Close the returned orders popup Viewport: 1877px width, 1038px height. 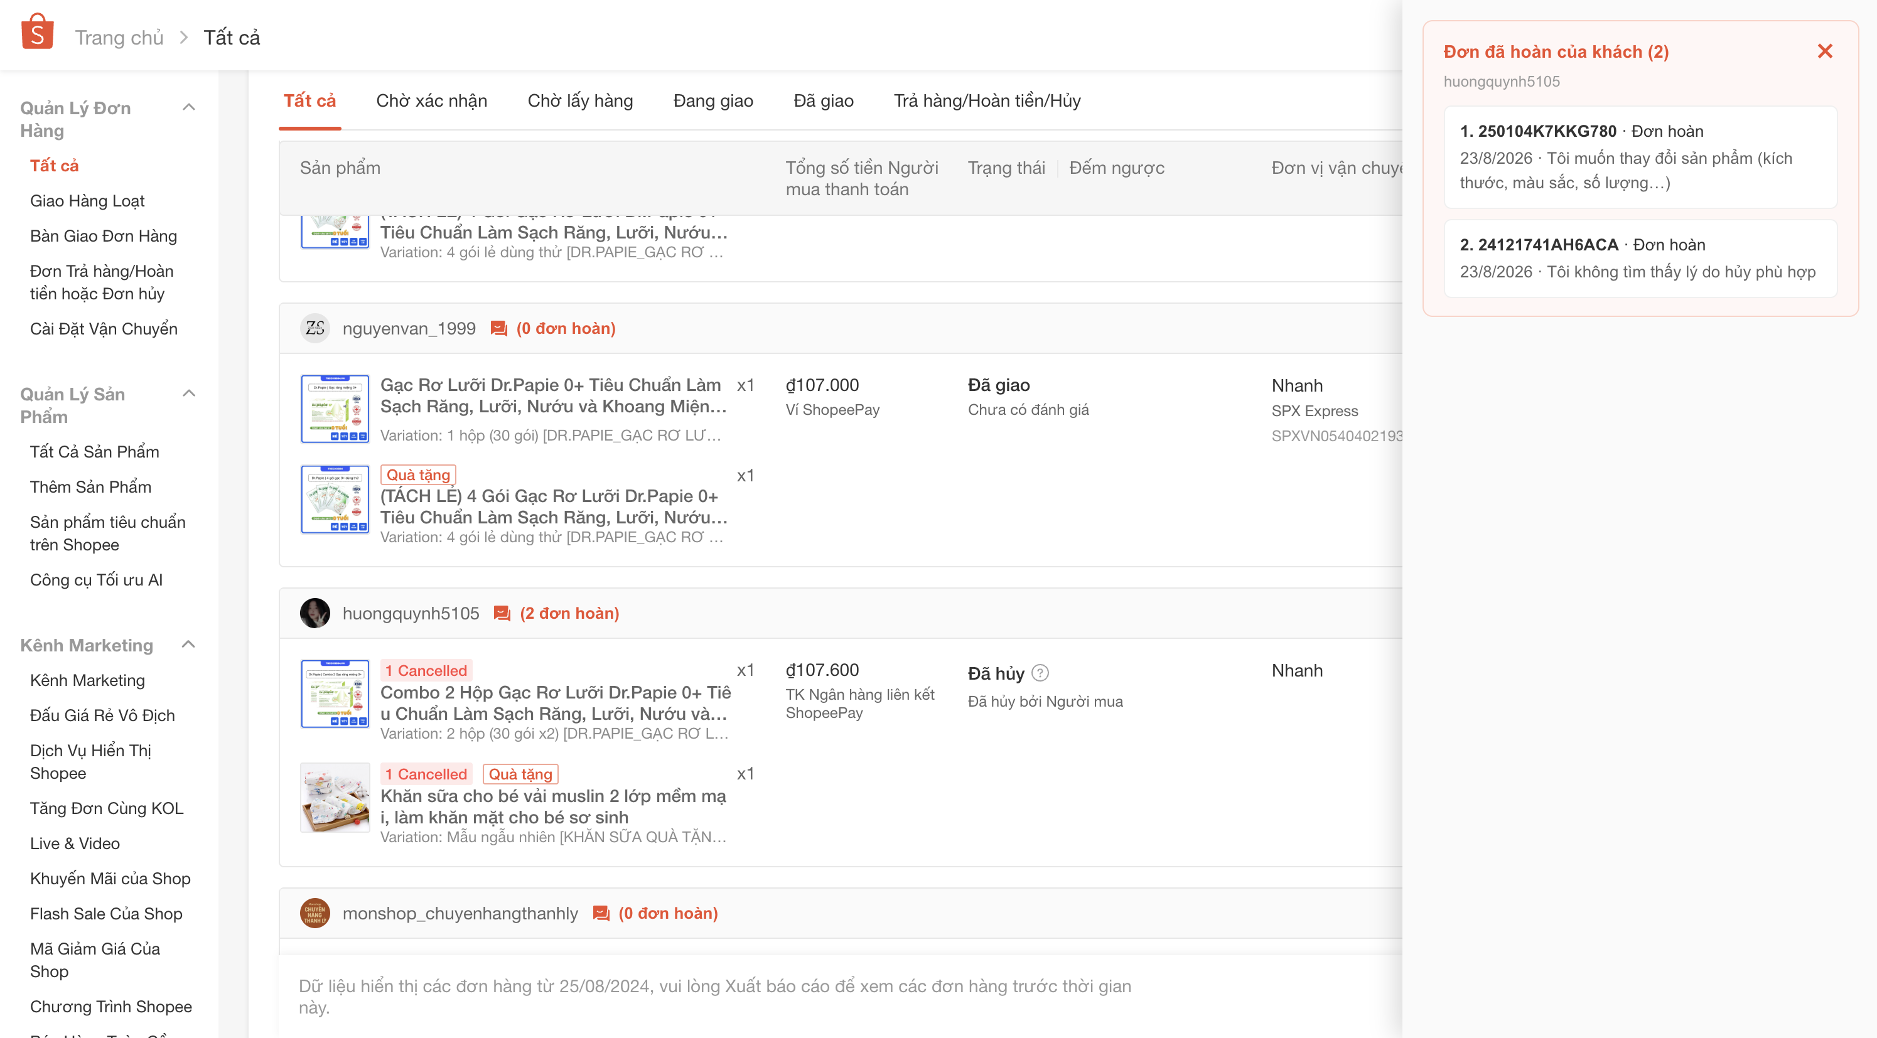[1824, 51]
